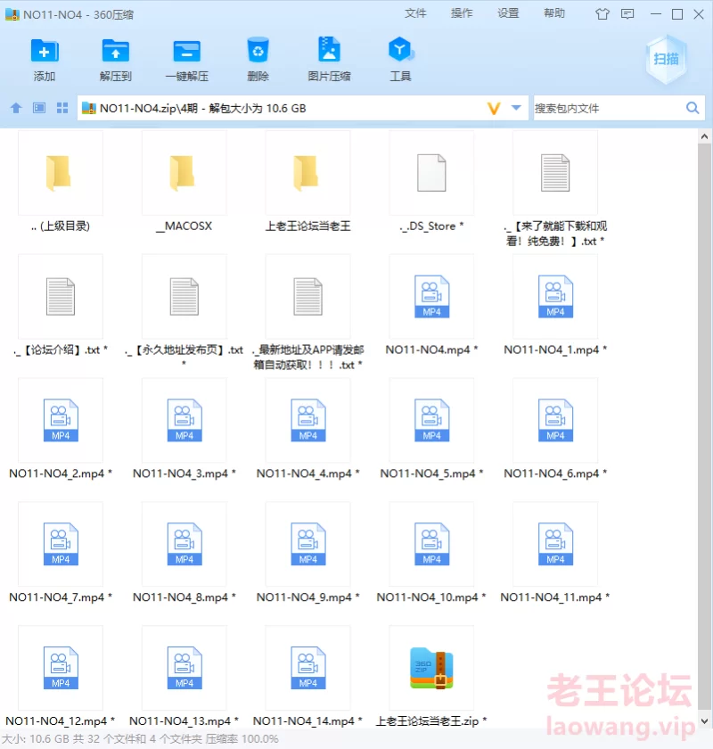
Task: Select the .. (上级目录) folder
Action: (x=61, y=181)
